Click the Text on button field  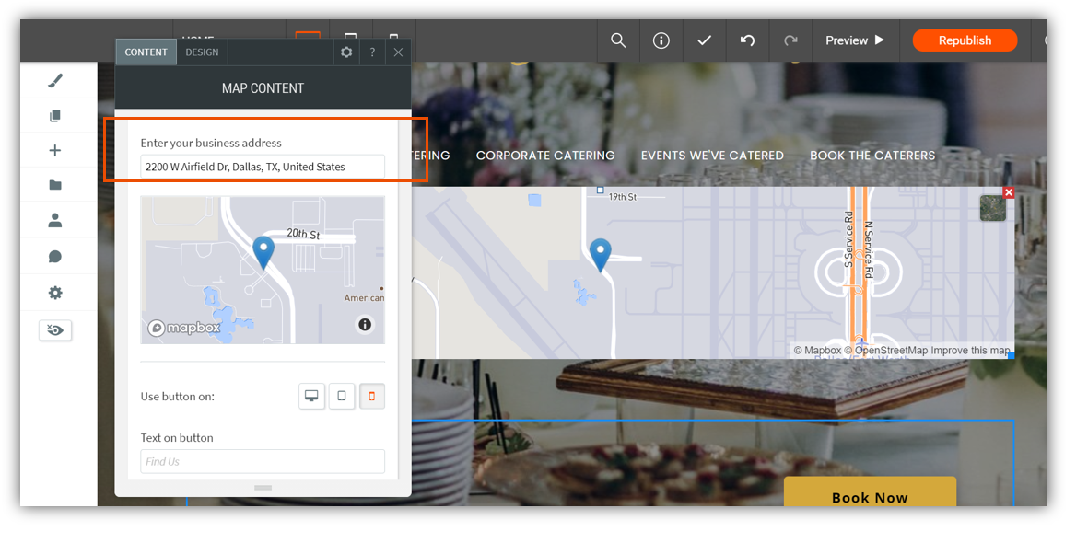(263, 461)
